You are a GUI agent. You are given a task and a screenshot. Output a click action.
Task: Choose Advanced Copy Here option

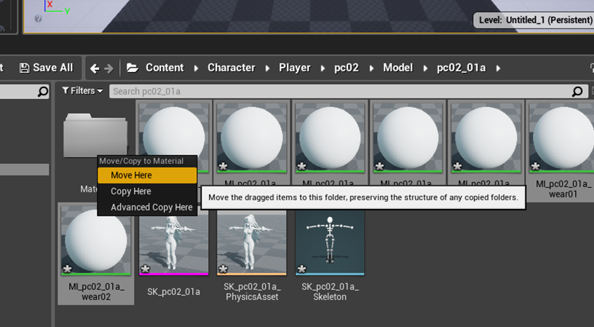(x=147, y=208)
